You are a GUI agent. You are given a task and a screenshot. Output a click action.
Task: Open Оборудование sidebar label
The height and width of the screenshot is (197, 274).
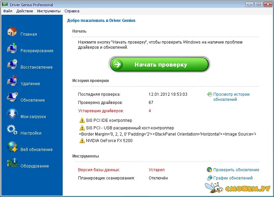pyautogui.click(x=35, y=166)
